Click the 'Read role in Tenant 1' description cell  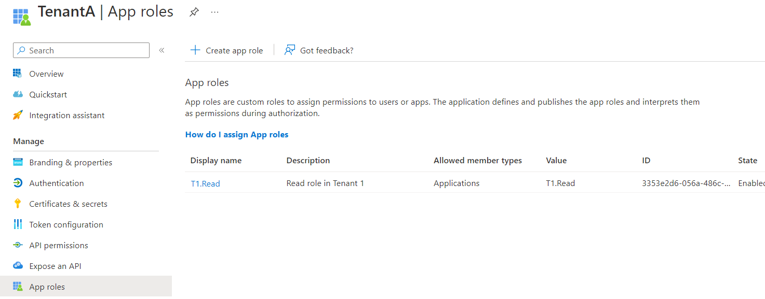pos(325,183)
